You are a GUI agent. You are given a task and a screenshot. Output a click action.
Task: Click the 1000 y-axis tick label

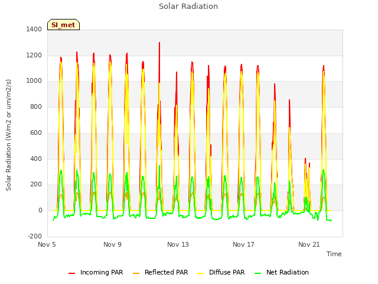pyautogui.click(x=34, y=81)
